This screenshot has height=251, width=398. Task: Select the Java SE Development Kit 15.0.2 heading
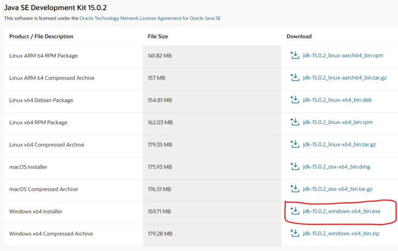point(55,8)
